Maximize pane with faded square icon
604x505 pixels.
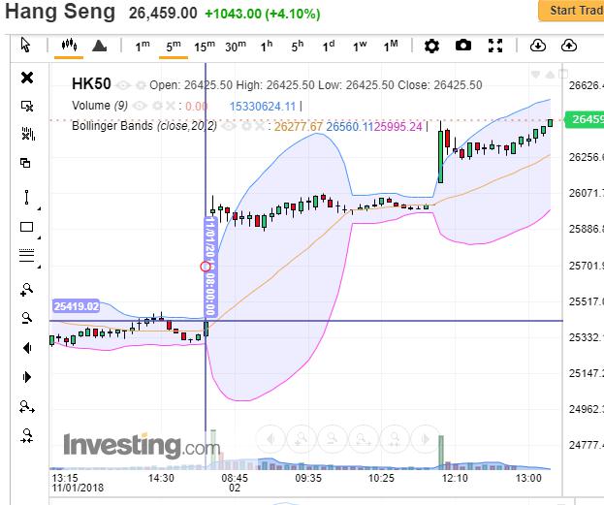coord(563,74)
